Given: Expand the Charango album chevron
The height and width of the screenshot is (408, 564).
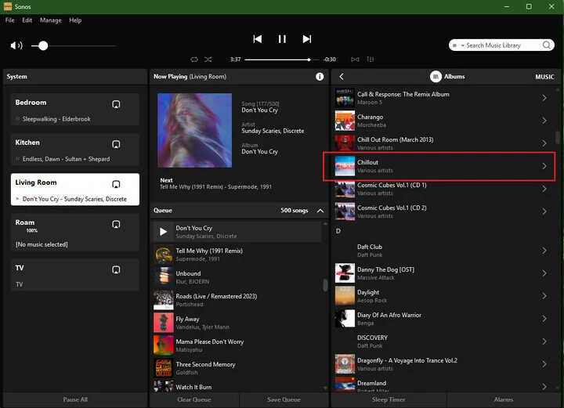Looking at the screenshot, I should click(x=544, y=121).
